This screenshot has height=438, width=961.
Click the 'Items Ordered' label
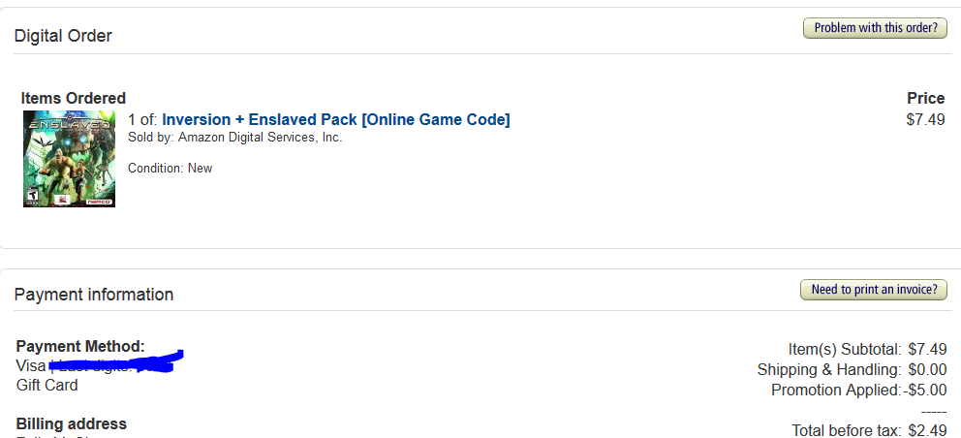point(73,98)
